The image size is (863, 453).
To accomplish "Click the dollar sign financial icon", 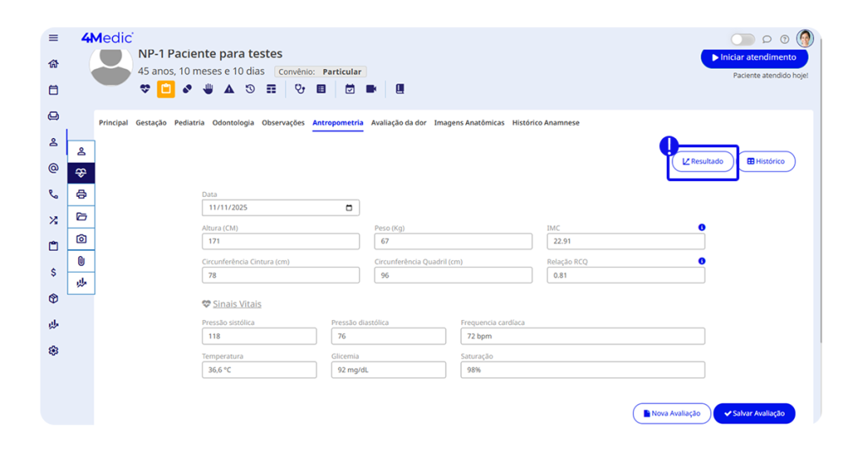I will click(54, 273).
